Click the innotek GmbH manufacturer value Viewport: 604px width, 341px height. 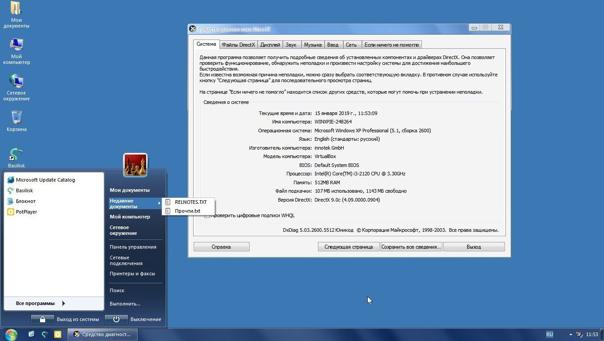click(329, 148)
